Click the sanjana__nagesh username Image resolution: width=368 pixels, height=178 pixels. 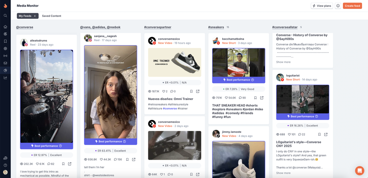point(105,36)
